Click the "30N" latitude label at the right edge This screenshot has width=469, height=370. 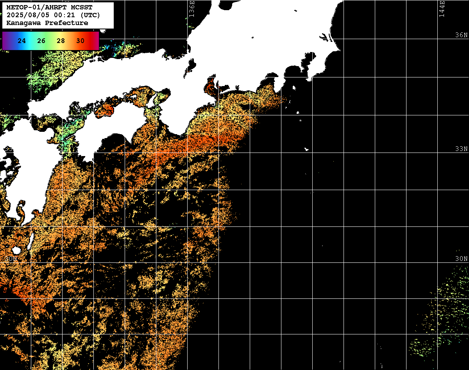coord(461,259)
